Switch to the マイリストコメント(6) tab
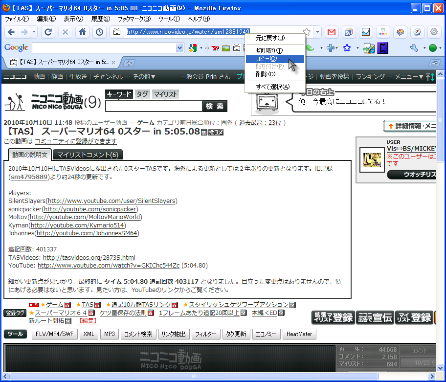 tap(88, 155)
